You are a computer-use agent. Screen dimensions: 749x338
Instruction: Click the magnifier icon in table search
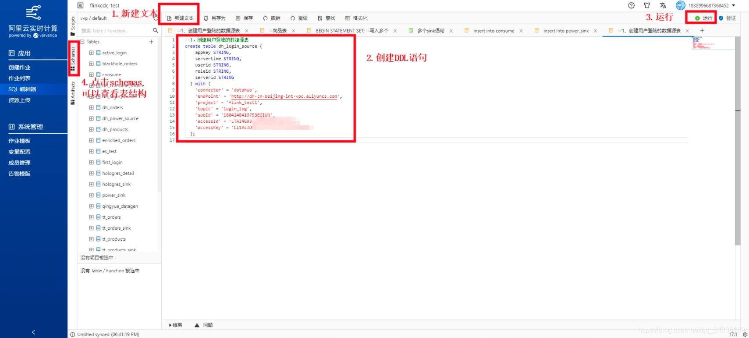(155, 30)
